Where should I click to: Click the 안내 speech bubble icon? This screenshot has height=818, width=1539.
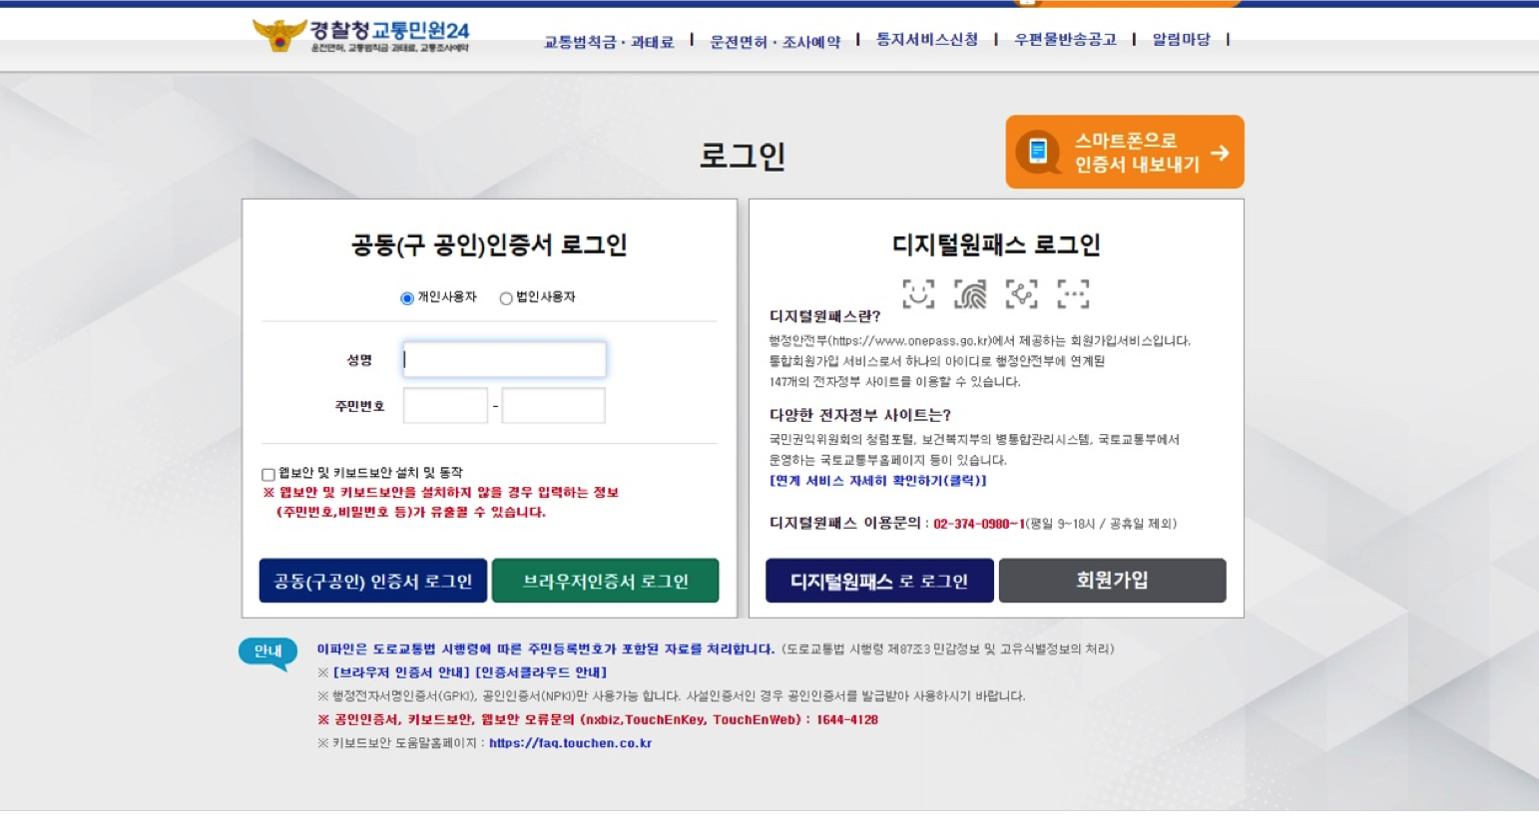point(268,653)
